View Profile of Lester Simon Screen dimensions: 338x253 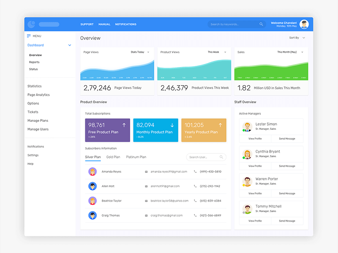coord(255,139)
